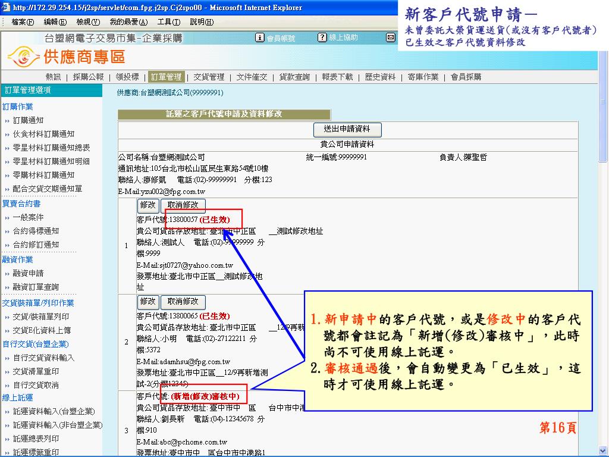Open 配合交貨交期通知單 in the sidebar
This screenshot has width=609, height=457.
click(48, 189)
